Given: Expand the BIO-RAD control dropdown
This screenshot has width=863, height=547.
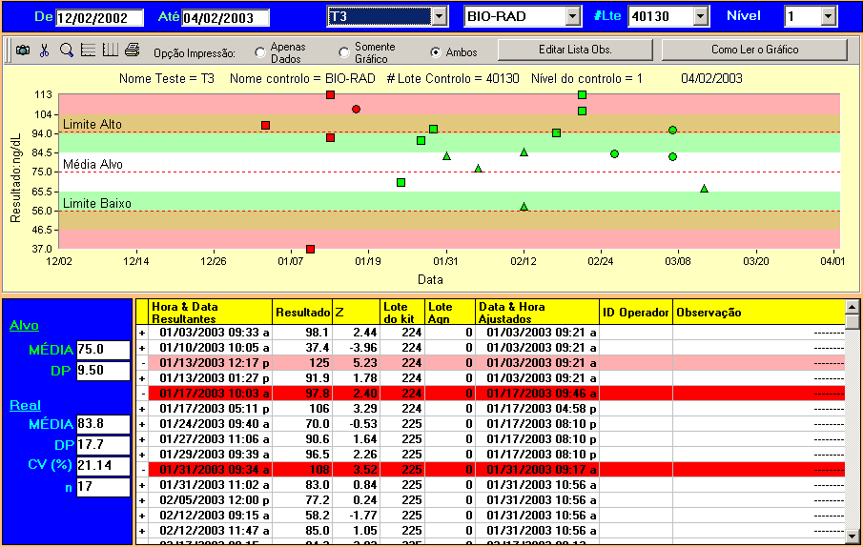Looking at the screenshot, I should (x=572, y=16).
